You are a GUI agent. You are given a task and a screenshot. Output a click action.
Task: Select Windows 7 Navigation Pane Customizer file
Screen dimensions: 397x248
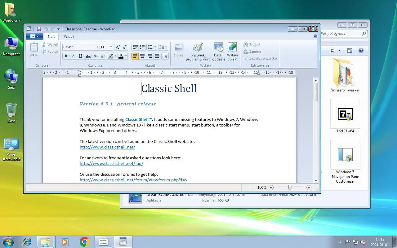pos(345,162)
